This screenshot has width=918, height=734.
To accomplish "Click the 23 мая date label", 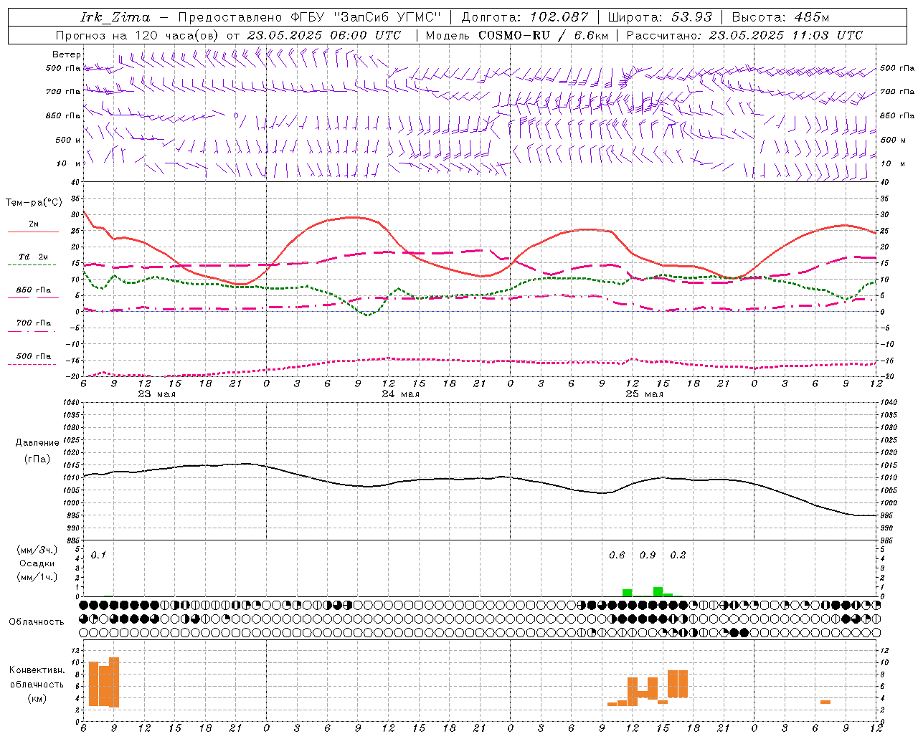I will (156, 394).
